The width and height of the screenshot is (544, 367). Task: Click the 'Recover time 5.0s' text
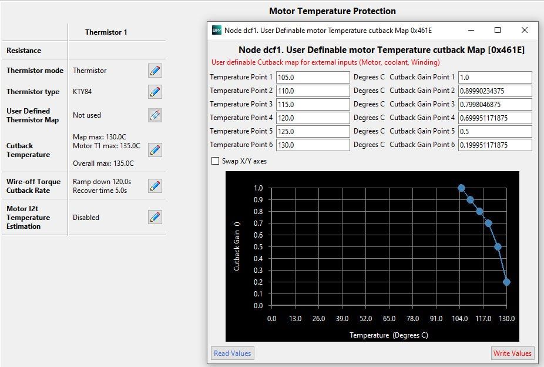(99, 191)
